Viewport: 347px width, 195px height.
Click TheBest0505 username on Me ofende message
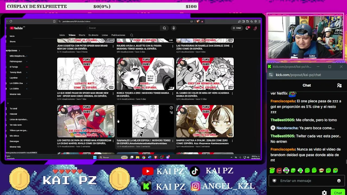click(x=282, y=120)
